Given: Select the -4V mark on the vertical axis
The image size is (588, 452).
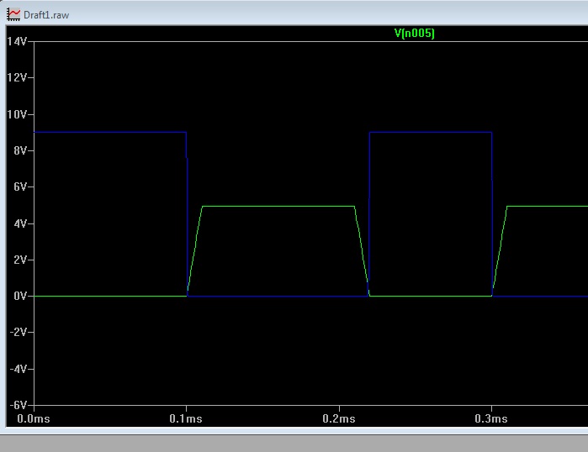Looking at the screenshot, I should pos(19,369).
